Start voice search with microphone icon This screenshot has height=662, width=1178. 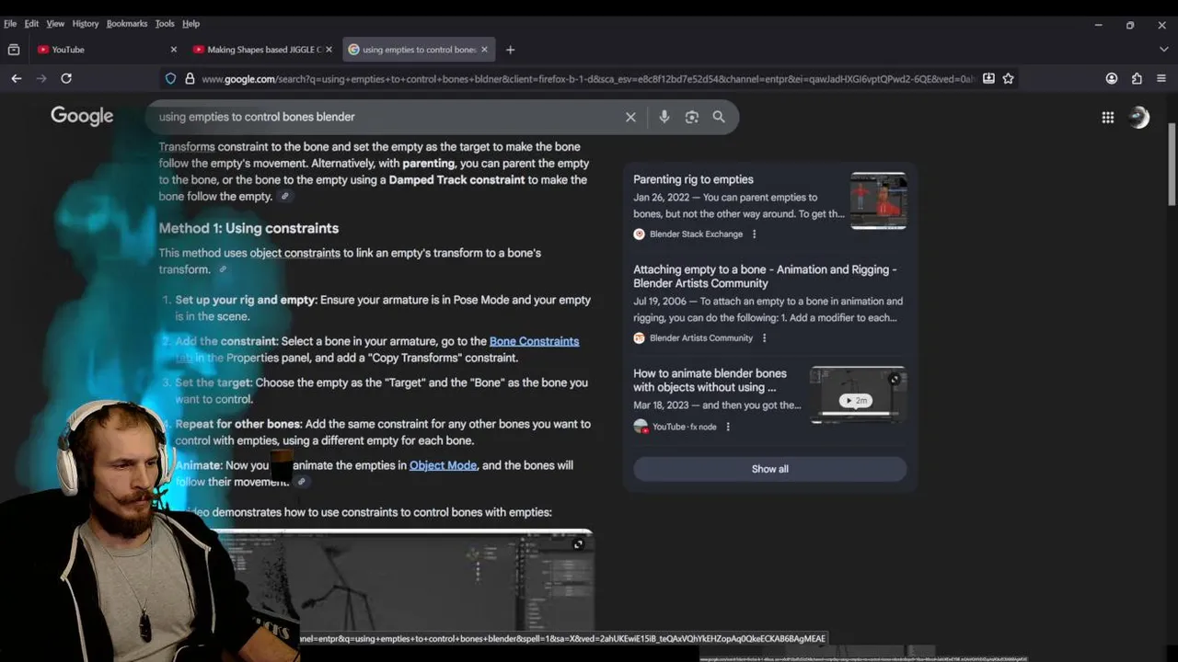[664, 117]
